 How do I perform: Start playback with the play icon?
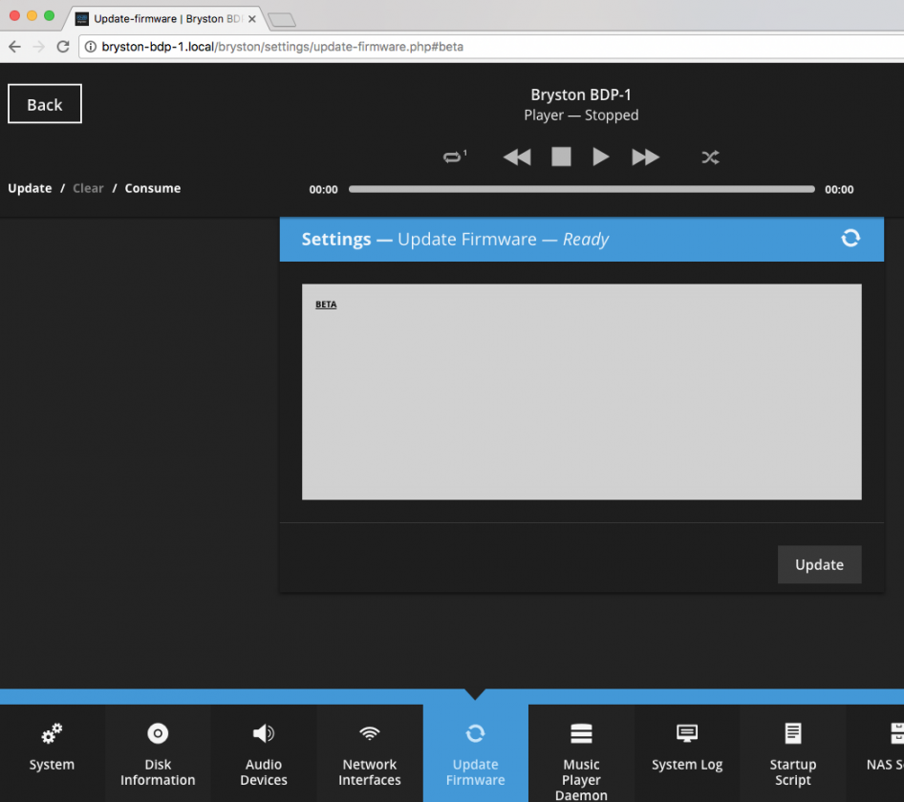pos(601,157)
